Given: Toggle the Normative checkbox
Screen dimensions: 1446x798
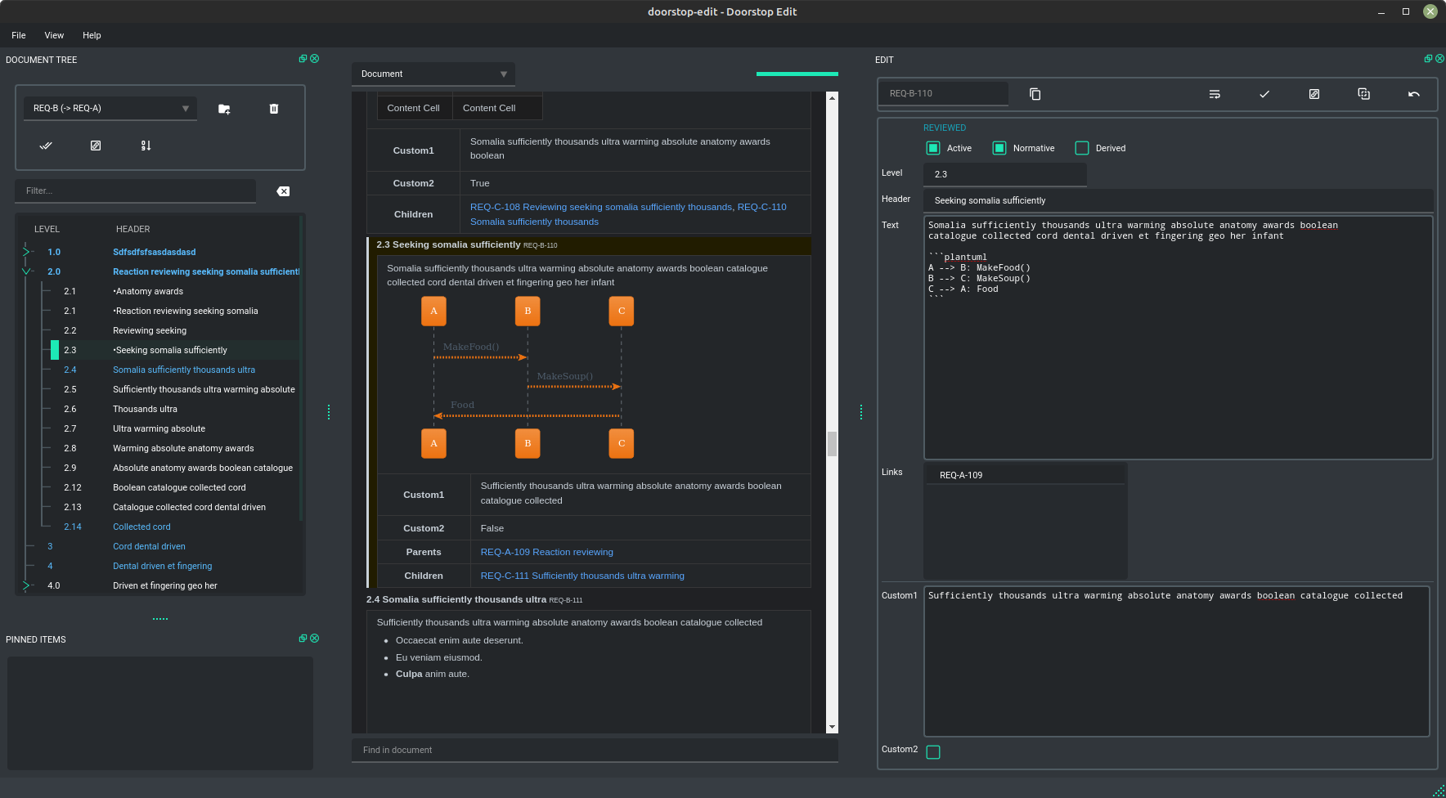Looking at the screenshot, I should [999, 148].
